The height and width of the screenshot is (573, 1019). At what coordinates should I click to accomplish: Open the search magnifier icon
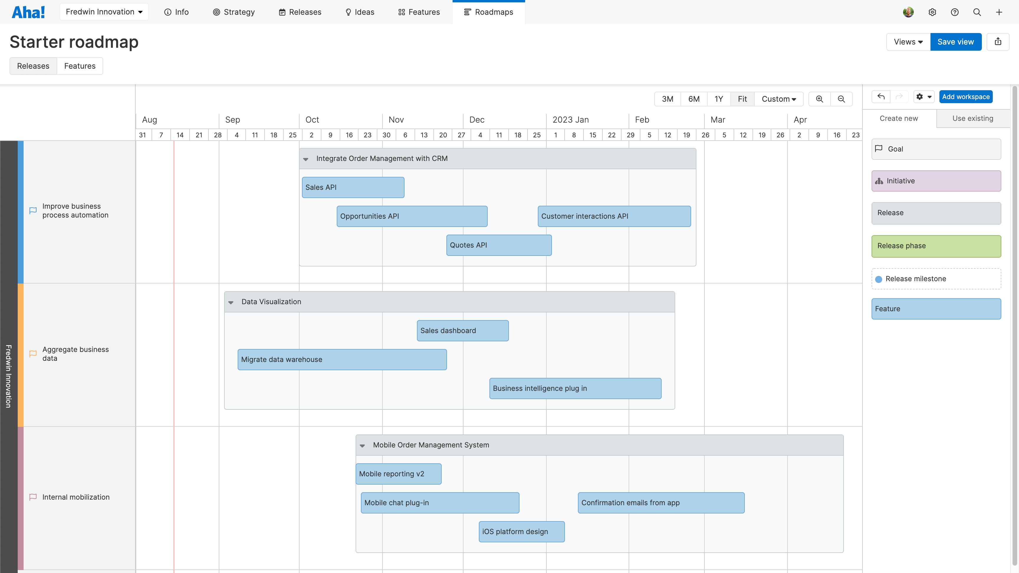[x=977, y=12]
